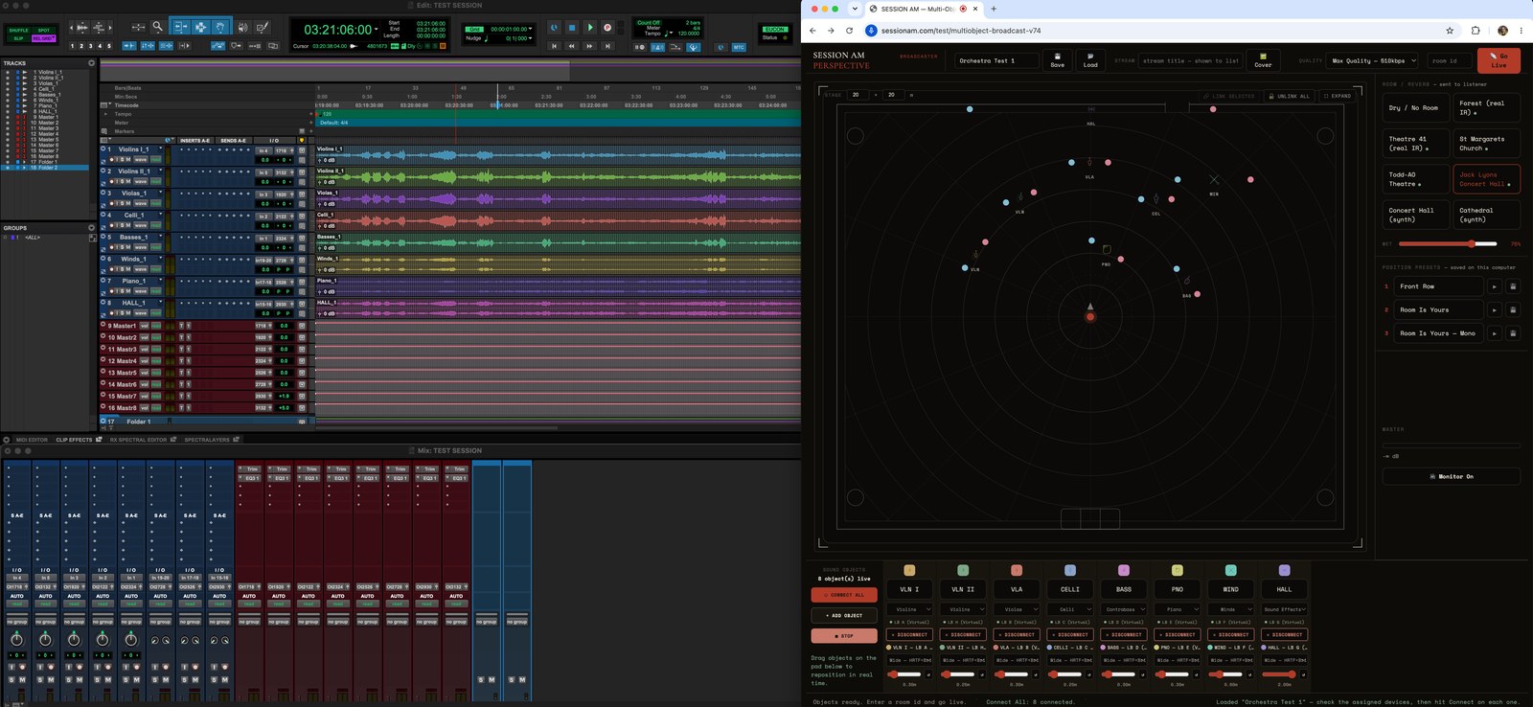The image size is (1533, 707).
Task: Select the Zoomer tool in Pro Tools
Action: (158, 28)
